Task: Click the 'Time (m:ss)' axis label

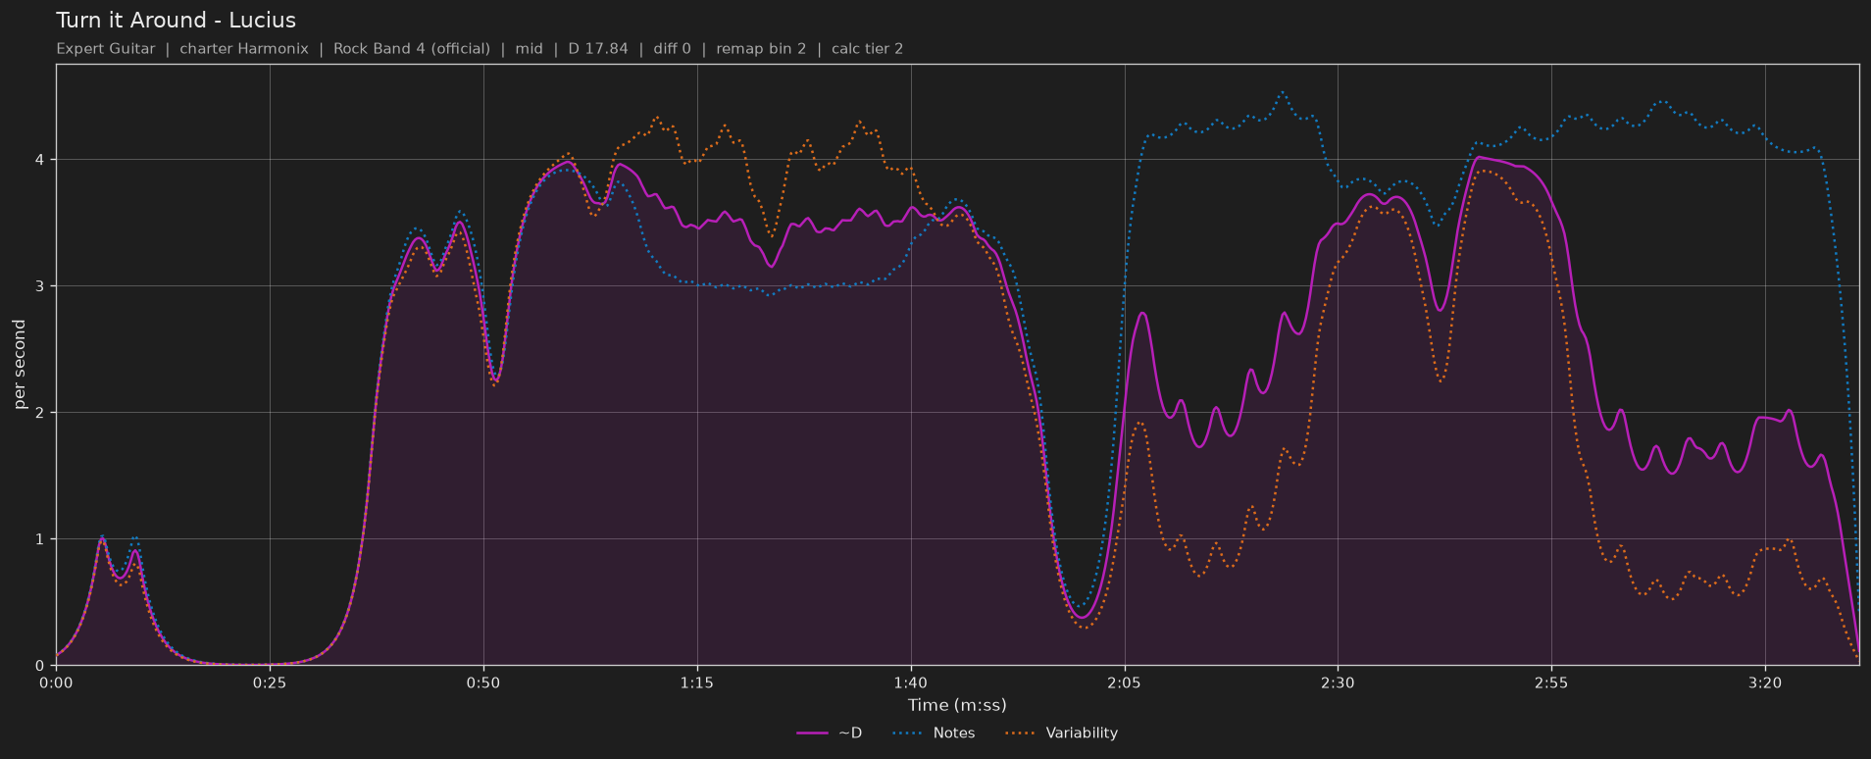Action: point(957,705)
